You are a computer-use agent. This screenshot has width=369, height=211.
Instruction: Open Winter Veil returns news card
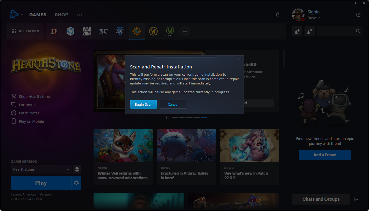coord(123,157)
